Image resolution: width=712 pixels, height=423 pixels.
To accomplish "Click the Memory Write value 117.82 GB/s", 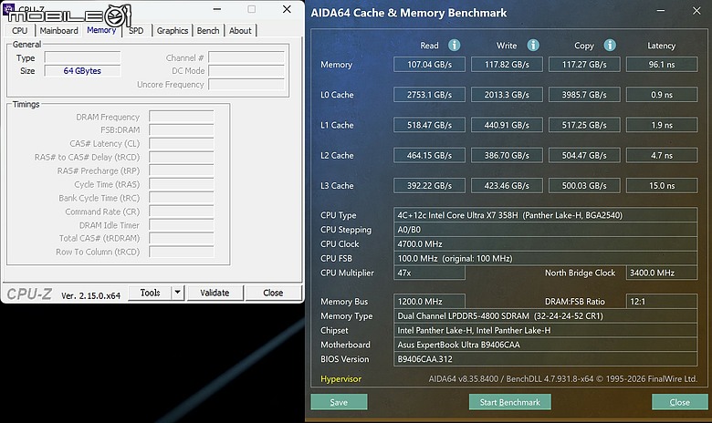I will point(507,65).
